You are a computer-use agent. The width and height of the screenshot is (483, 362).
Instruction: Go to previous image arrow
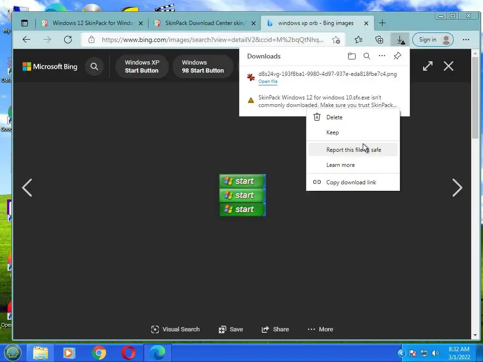[x=27, y=188]
